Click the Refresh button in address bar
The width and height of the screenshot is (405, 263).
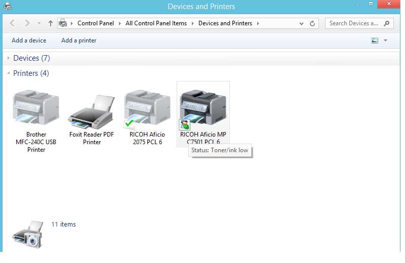(x=312, y=23)
